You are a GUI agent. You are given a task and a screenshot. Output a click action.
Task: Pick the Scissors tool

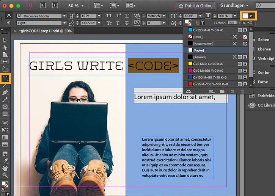coord(5,123)
